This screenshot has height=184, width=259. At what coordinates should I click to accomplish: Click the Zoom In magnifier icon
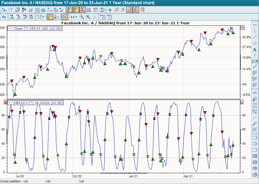click(x=88, y=17)
